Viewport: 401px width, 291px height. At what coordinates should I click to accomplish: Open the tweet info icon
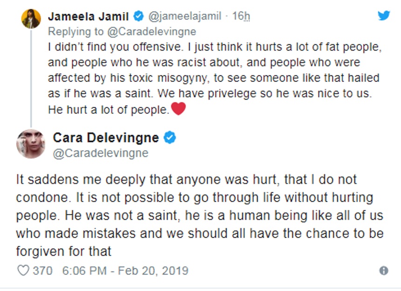384,271
